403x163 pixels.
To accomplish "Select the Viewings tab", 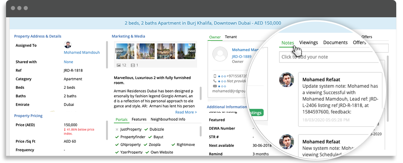I will coord(308,43).
